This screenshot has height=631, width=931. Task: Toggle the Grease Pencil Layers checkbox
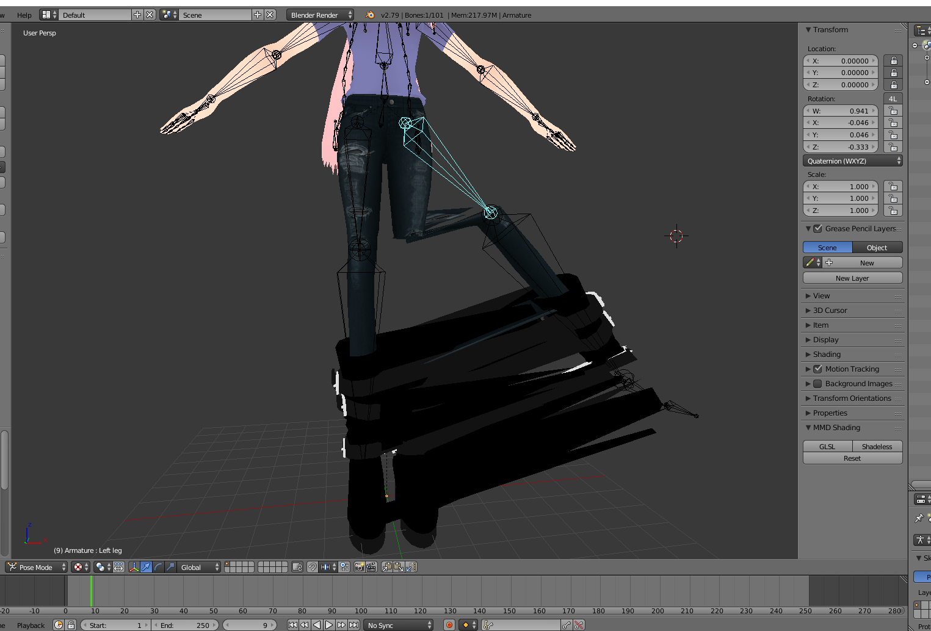point(818,229)
